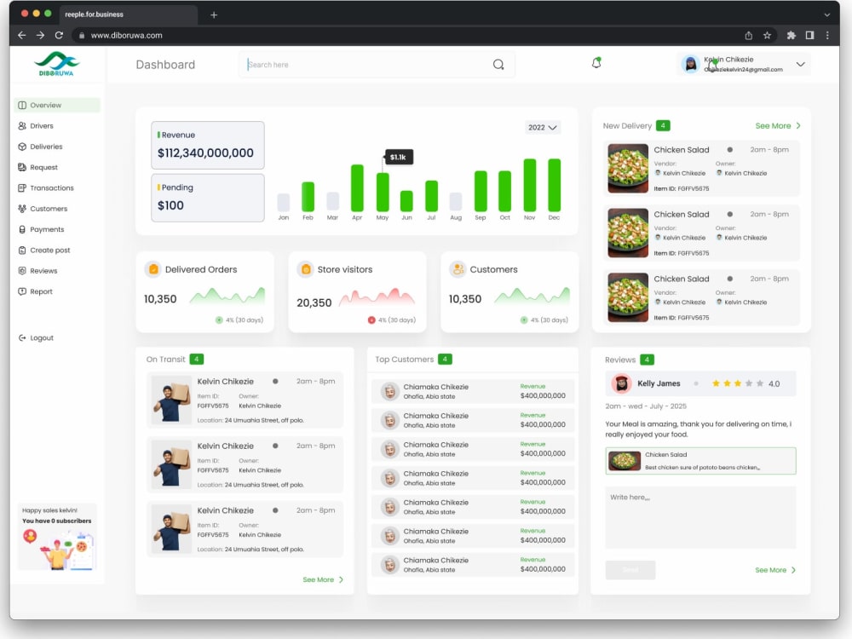Click the Create post icon
This screenshot has width=852, height=639.
pos(22,250)
